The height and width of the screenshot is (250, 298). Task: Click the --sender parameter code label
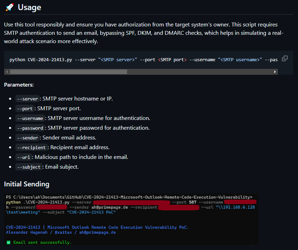[x=28, y=138]
